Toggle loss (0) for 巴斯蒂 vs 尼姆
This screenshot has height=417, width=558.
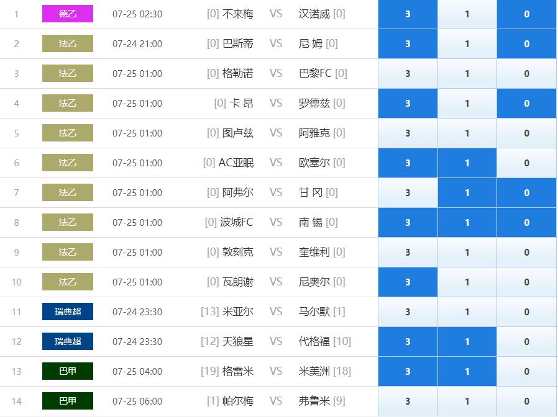pos(526,43)
